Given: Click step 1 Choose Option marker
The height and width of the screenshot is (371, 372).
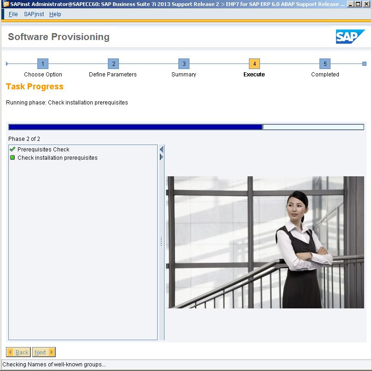Looking at the screenshot, I should (43, 64).
